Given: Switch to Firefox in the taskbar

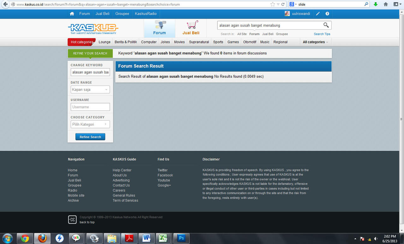Looking at the screenshot, I should 42,238.
